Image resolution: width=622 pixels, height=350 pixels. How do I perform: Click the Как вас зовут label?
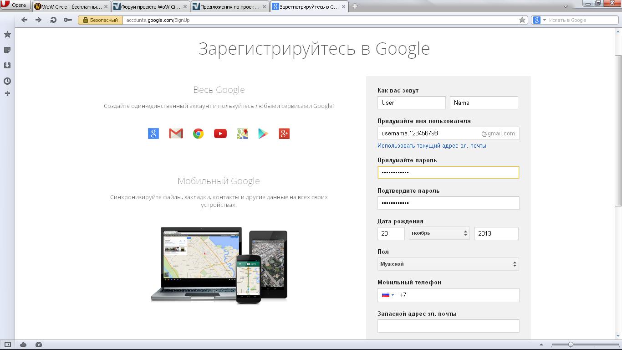398,90
